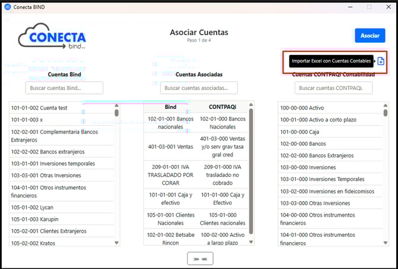The height and width of the screenshot is (269, 398).
Task: Click the 'Bind' column header
Action: pos(170,107)
